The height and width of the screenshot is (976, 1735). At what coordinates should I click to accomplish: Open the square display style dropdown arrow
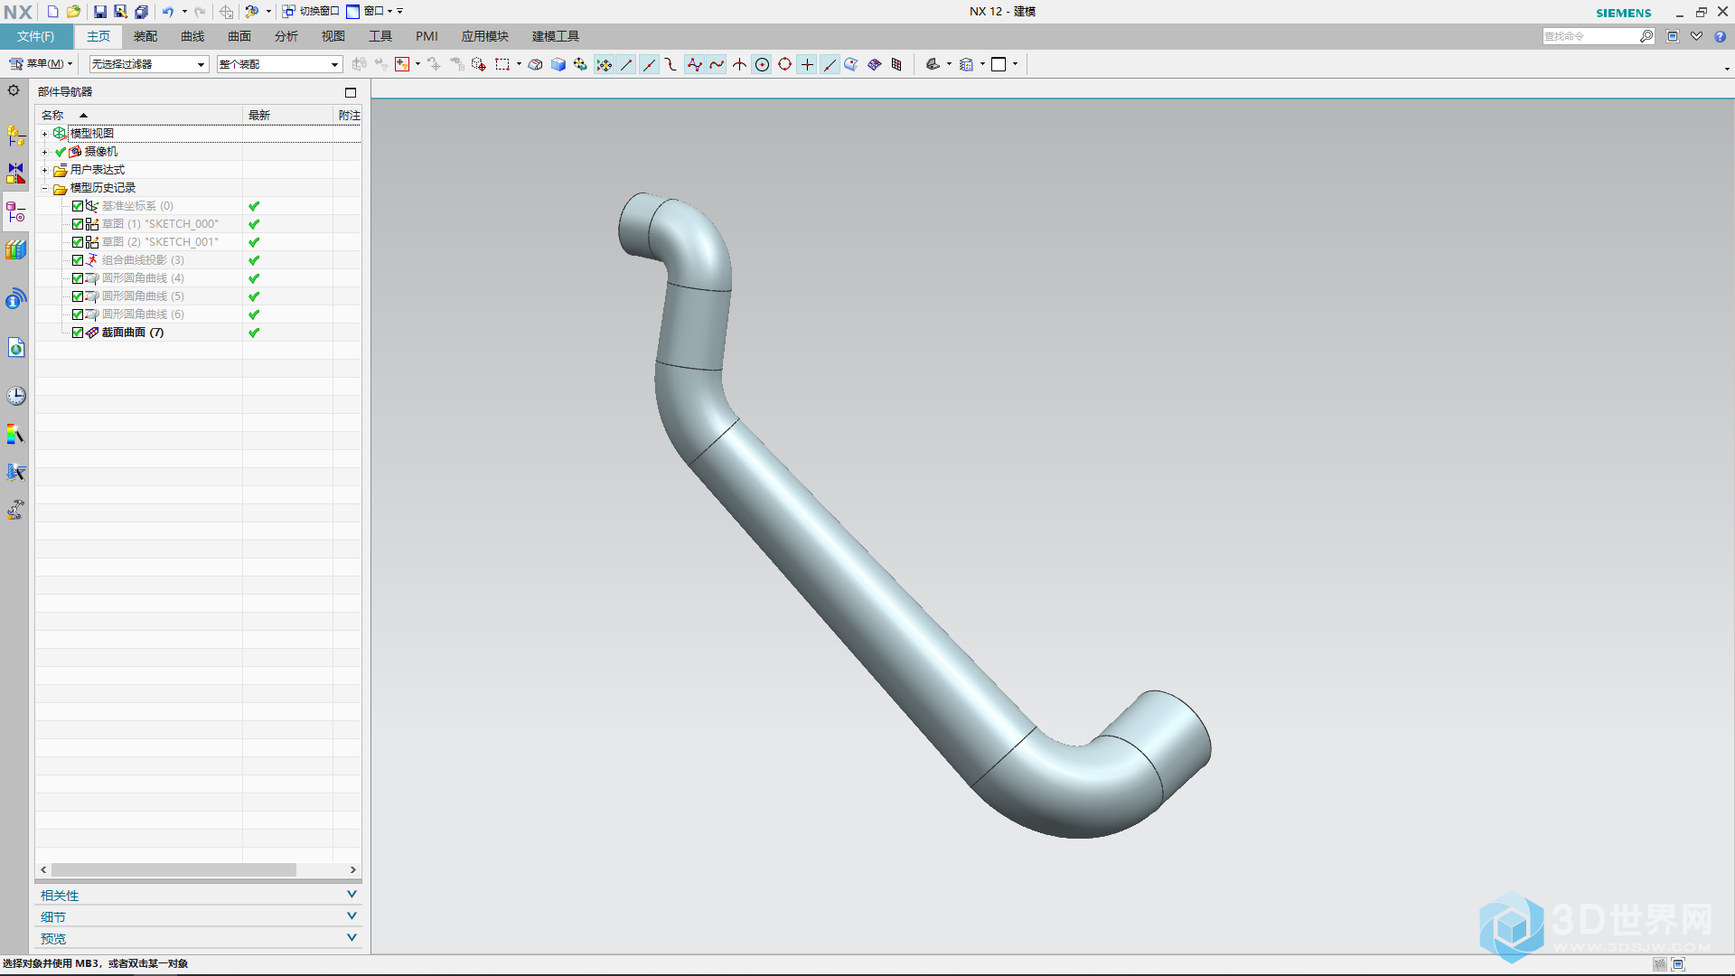[x=1015, y=64]
